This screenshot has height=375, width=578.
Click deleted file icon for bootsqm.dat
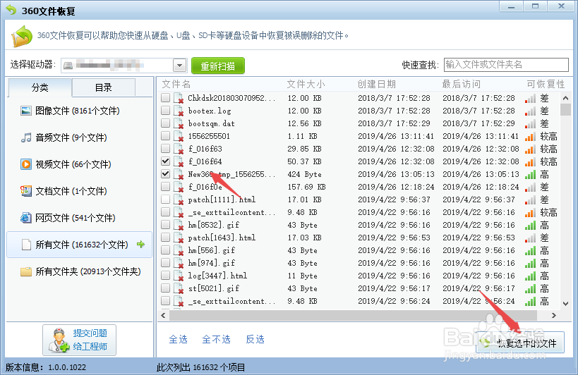[179, 123]
